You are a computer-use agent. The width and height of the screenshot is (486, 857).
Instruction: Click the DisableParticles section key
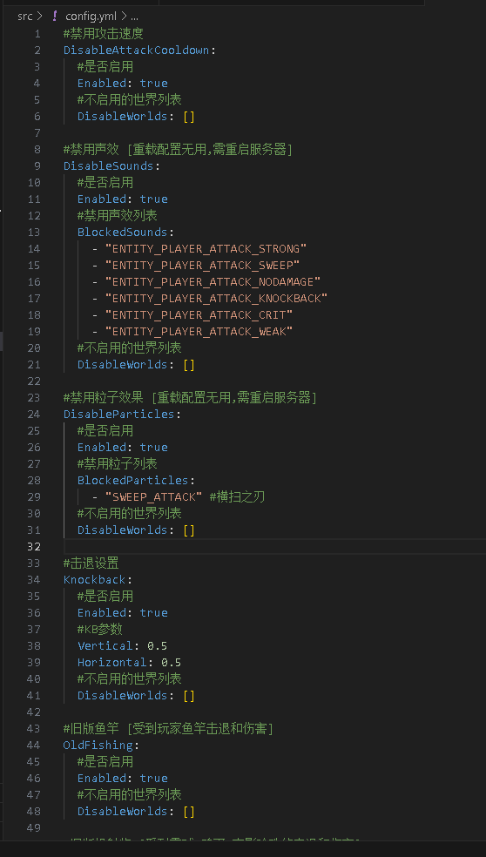[x=118, y=415]
